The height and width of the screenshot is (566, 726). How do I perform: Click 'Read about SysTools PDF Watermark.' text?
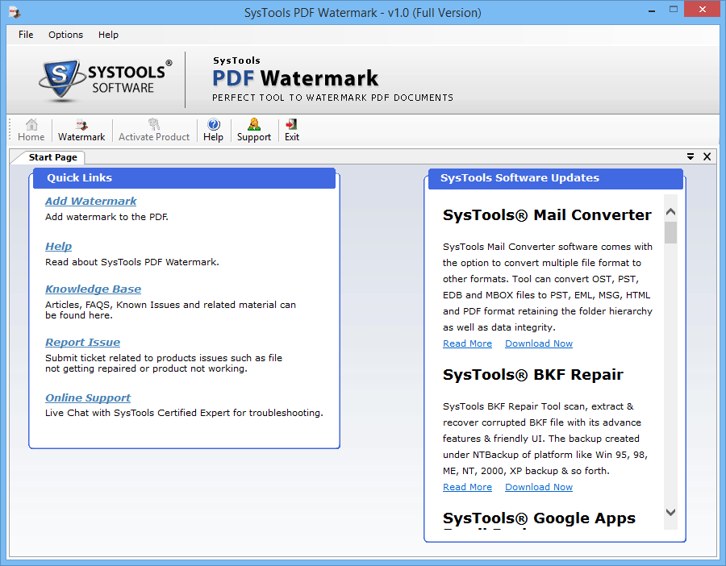(132, 262)
